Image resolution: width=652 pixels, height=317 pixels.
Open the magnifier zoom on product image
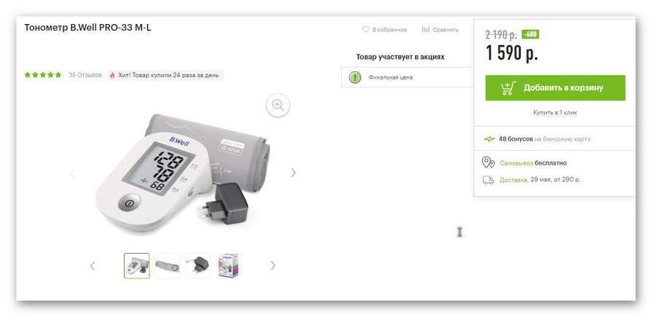[x=278, y=105]
